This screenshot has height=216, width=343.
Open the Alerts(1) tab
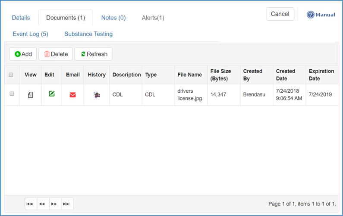click(x=153, y=18)
